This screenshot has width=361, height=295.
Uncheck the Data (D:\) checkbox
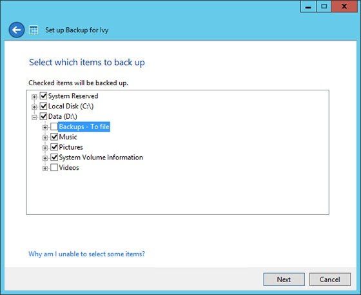(44, 116)
